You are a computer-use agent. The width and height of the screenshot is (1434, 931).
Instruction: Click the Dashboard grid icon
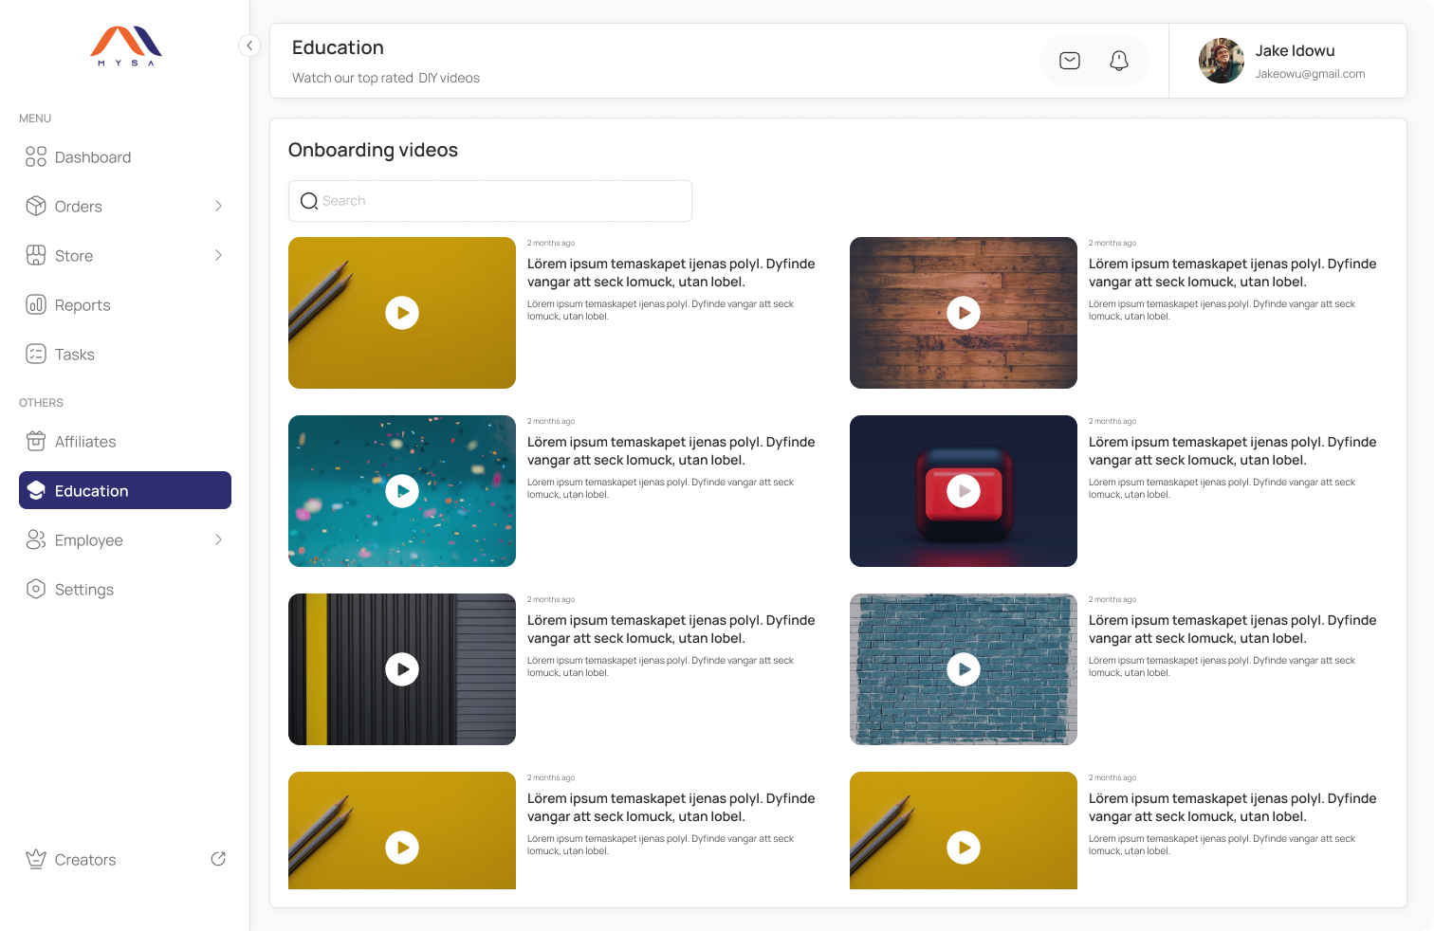click(x=36, y=156)
